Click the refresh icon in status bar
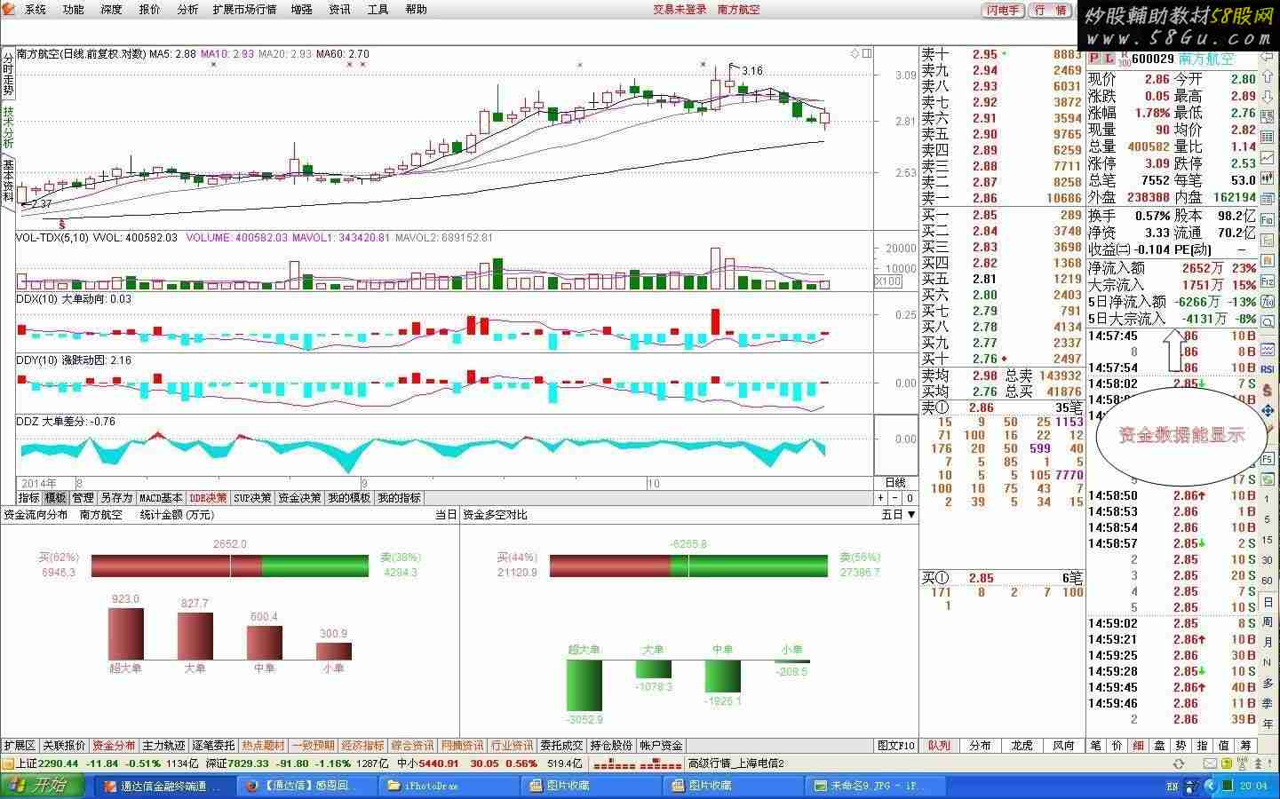1280x799 pixels. coord(1180,763)
